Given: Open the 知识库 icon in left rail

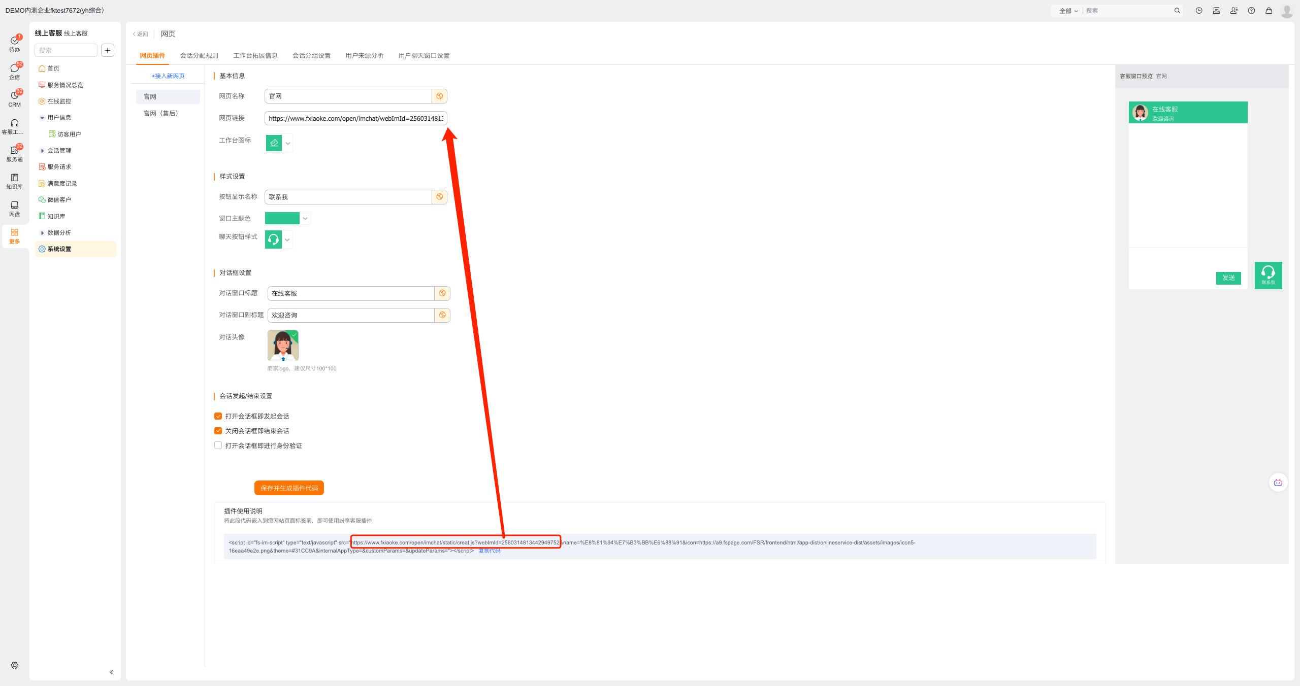Looking at the screenshot, I should pyautogui.click(x=14, y=181).
